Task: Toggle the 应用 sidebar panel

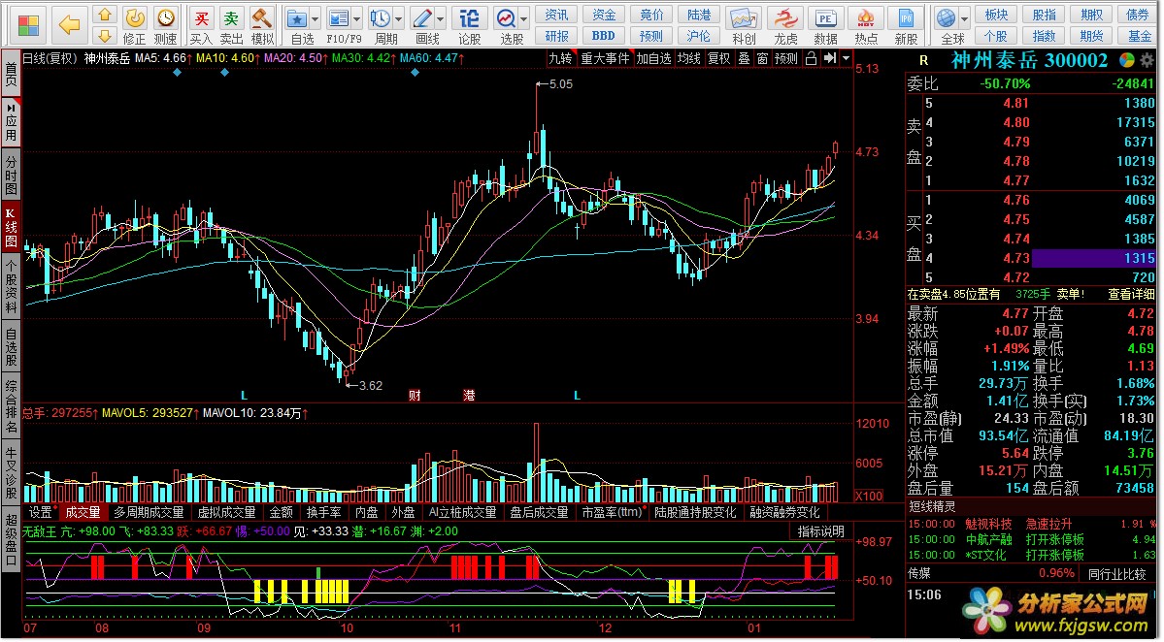Action: pos(11,121)
